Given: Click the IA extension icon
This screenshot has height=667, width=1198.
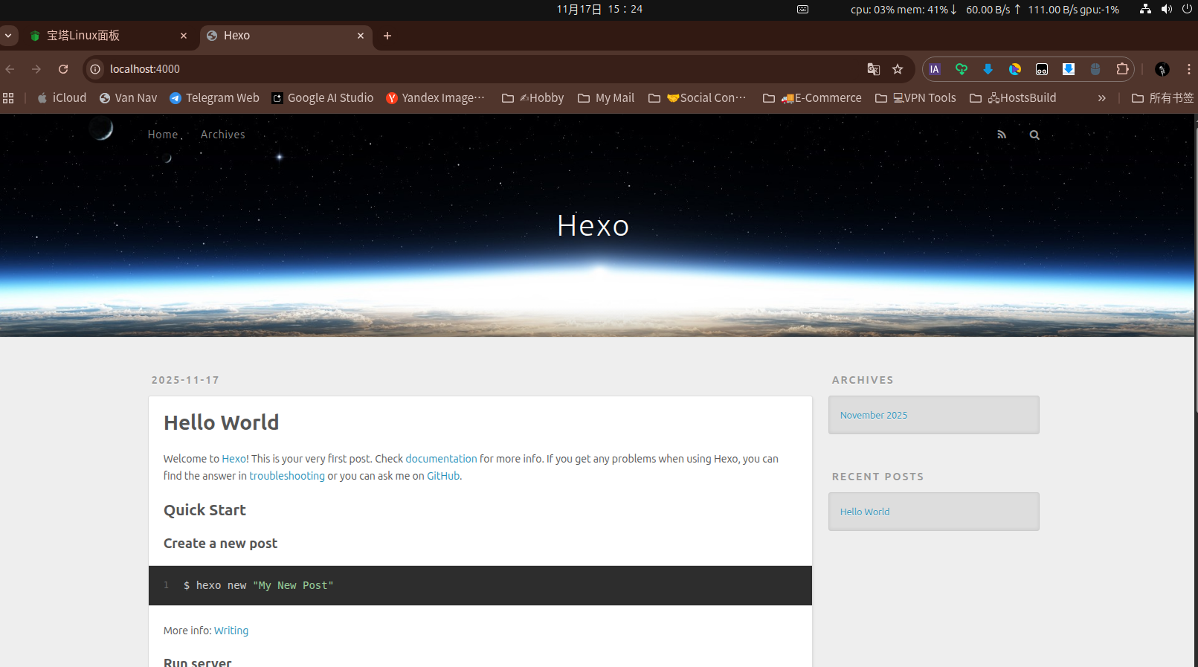Looking at the screenshot, I should pos(935,69).
